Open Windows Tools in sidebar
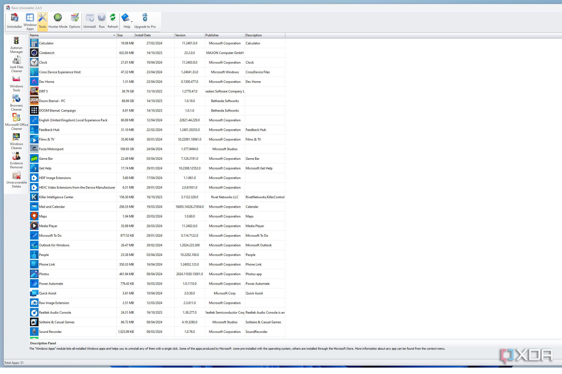 (16, 84)
